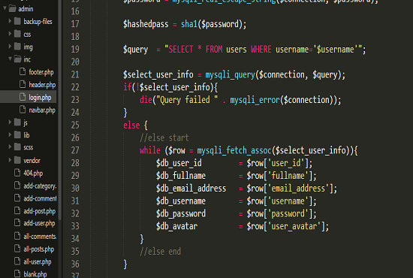Click the add-comment file icon
Image resolution: width=413 pixels, height=278 pixels.
(17, 198)
